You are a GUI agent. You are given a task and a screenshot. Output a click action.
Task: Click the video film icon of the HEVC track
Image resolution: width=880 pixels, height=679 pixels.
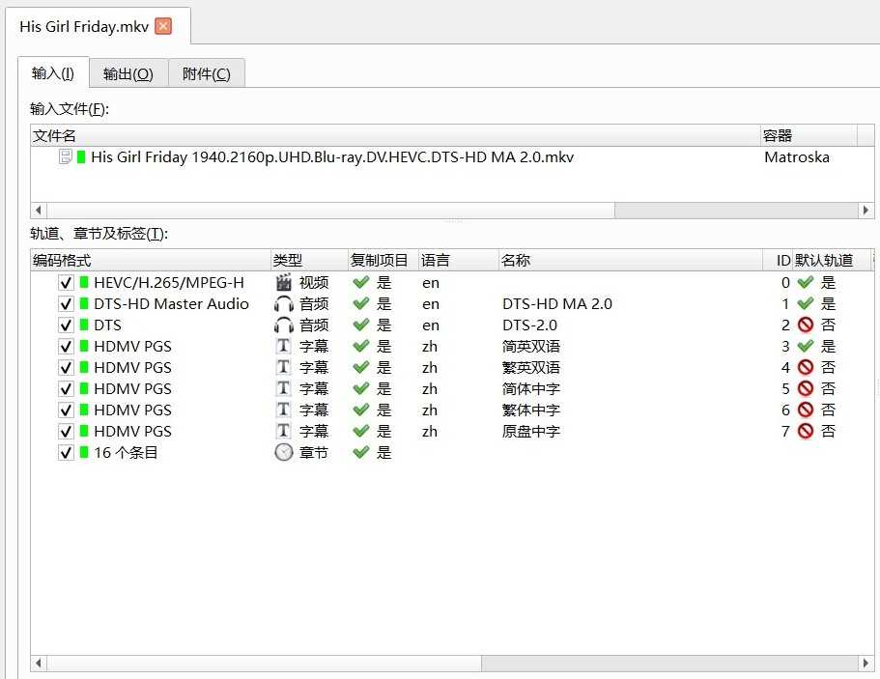pyautogui.click(x=283, y=283)
